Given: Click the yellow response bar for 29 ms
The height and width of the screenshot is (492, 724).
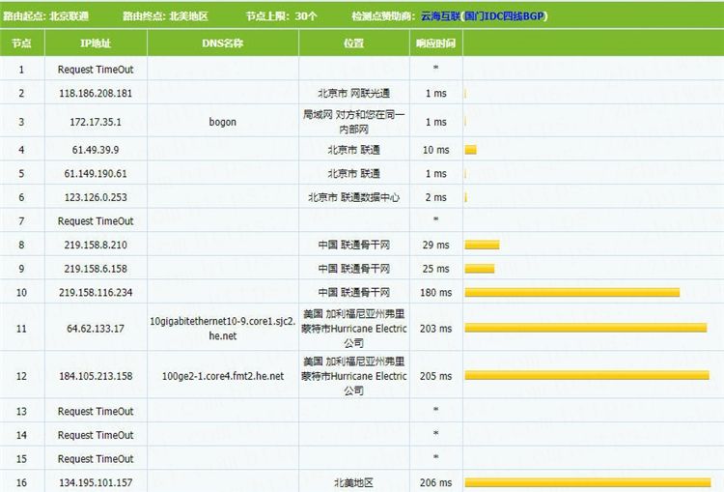Looking at the screenshot, I should tap(483, 245).
